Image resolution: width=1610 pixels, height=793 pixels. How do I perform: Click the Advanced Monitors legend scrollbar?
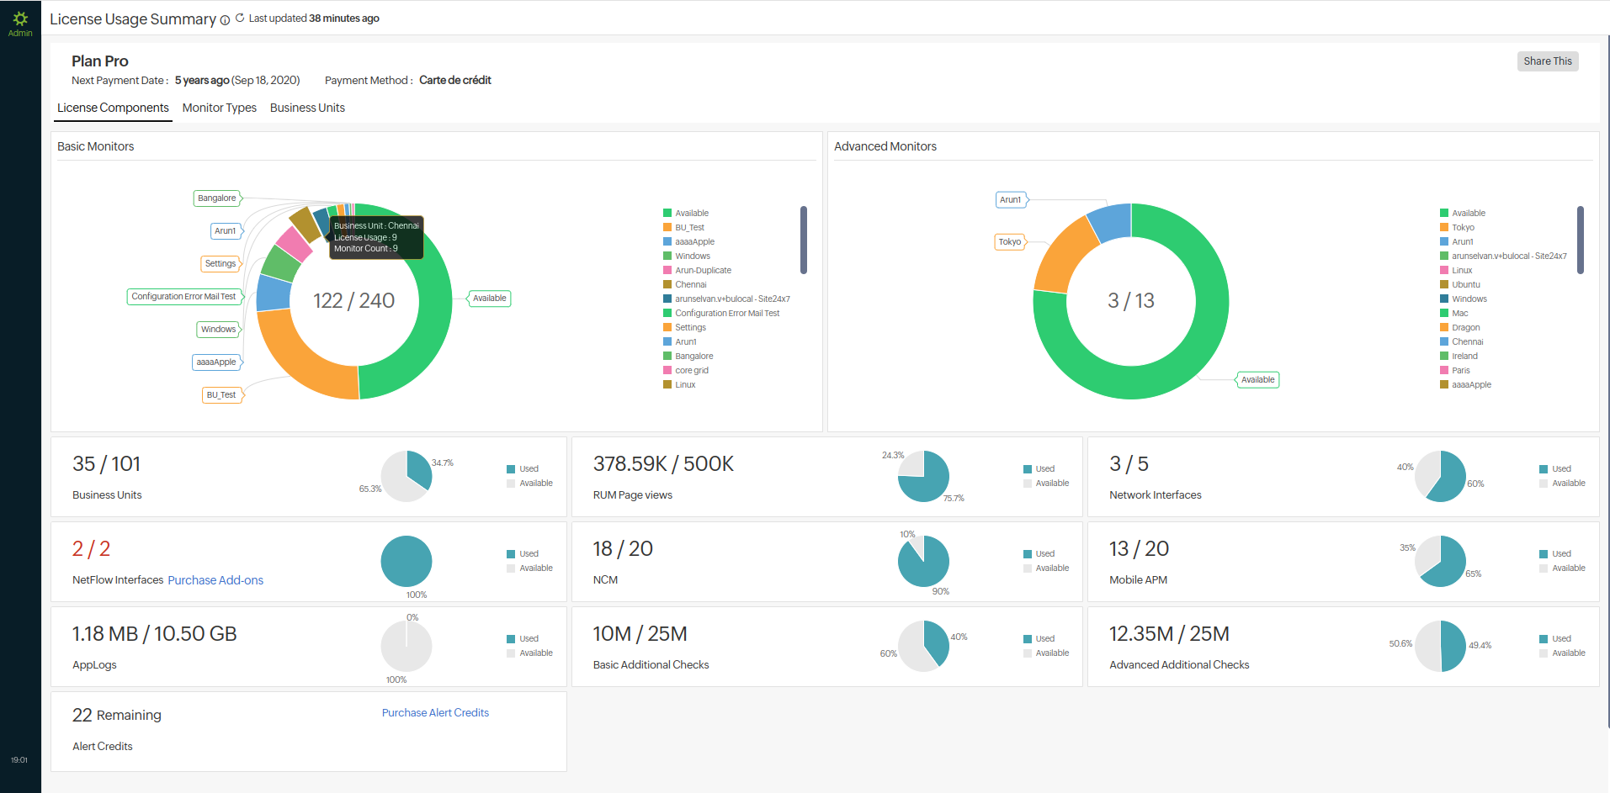pyautogui.click(x=1580, y=241)
